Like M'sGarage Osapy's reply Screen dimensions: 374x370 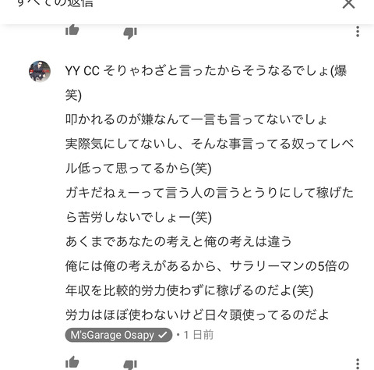coord(72,362)
